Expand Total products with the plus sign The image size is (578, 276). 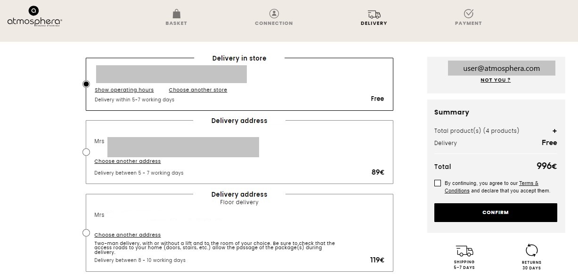pyautogui.click(x=554, y=131)
